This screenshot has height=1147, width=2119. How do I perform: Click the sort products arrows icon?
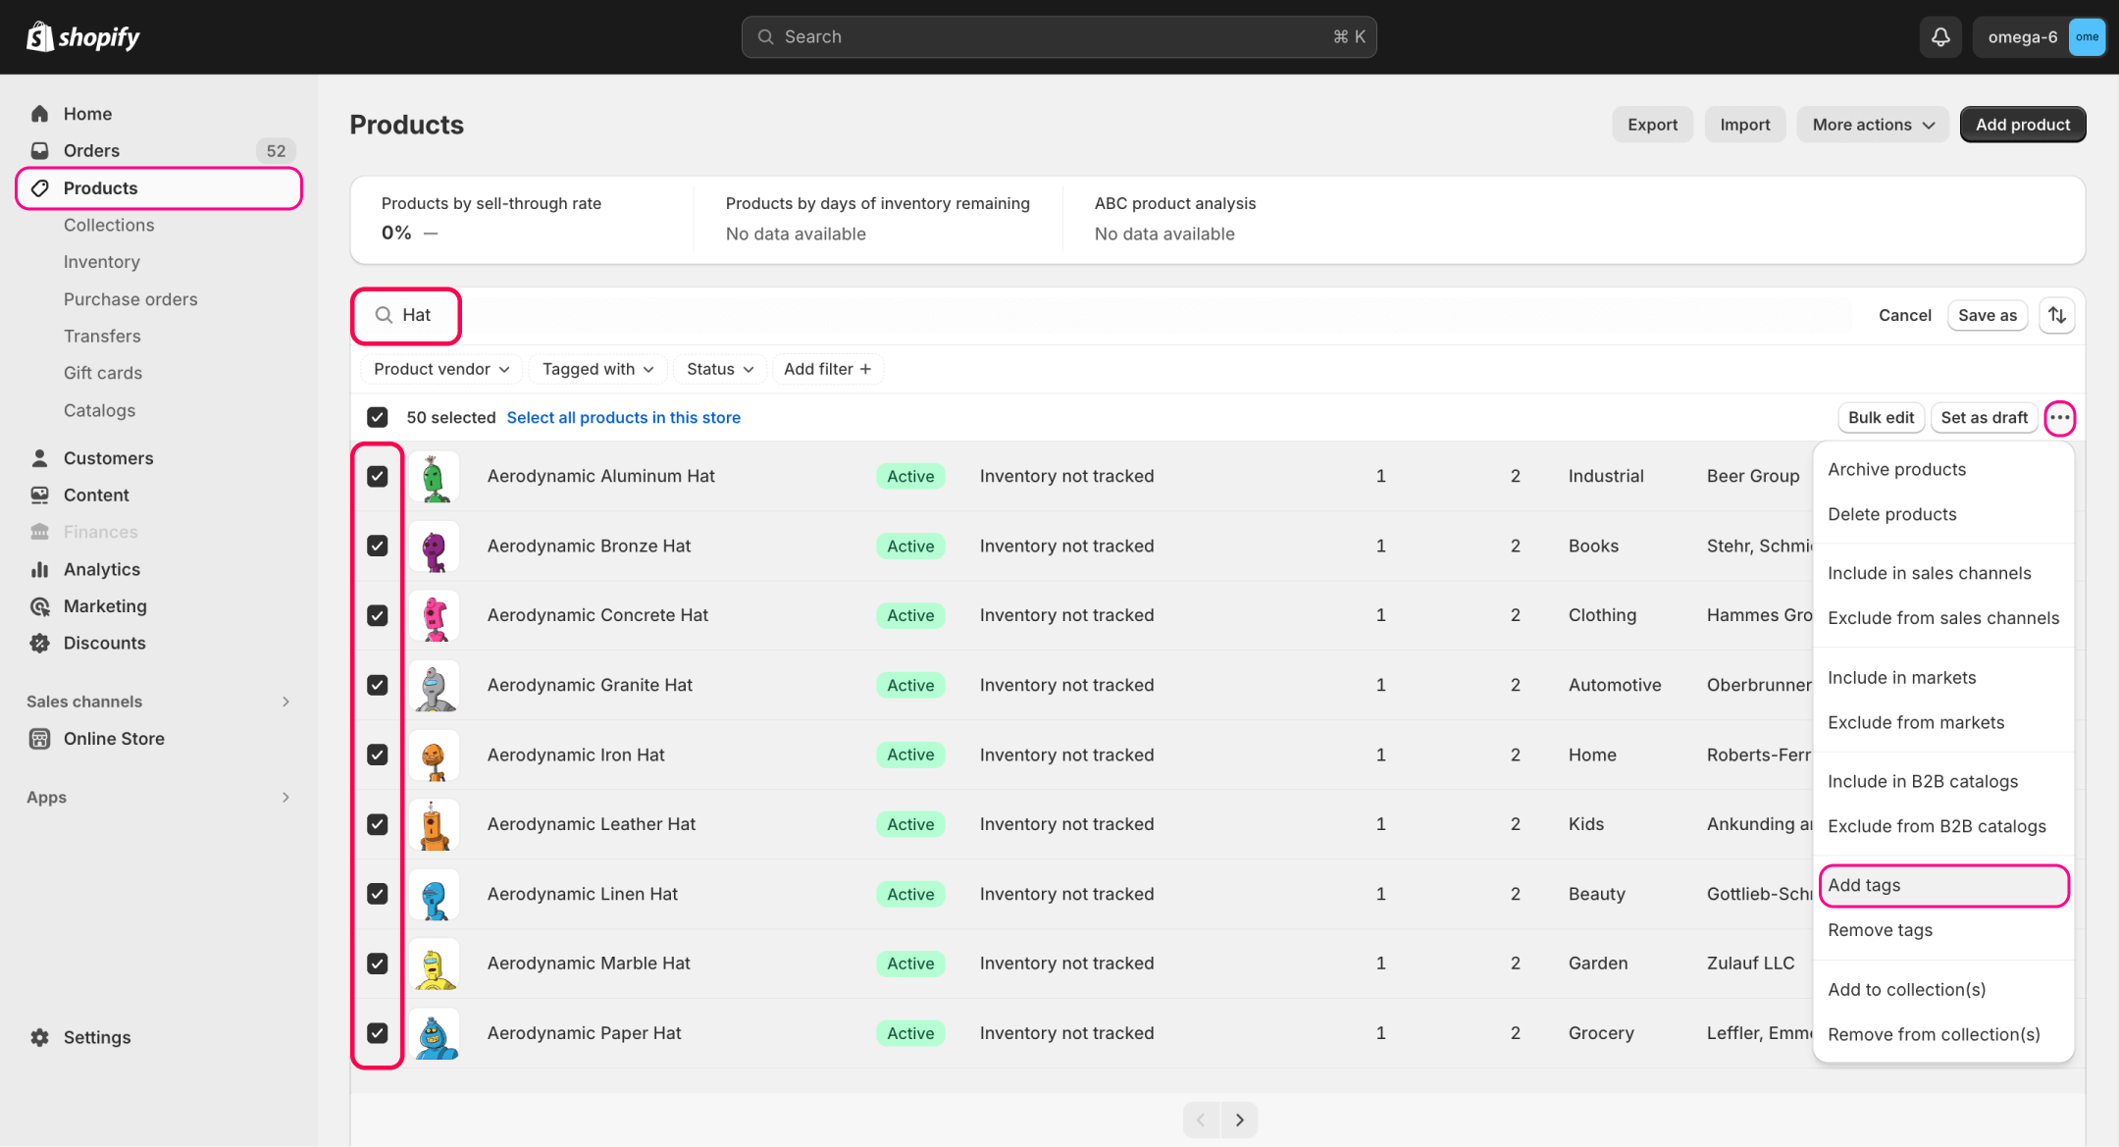click(x=2057, y=315)
